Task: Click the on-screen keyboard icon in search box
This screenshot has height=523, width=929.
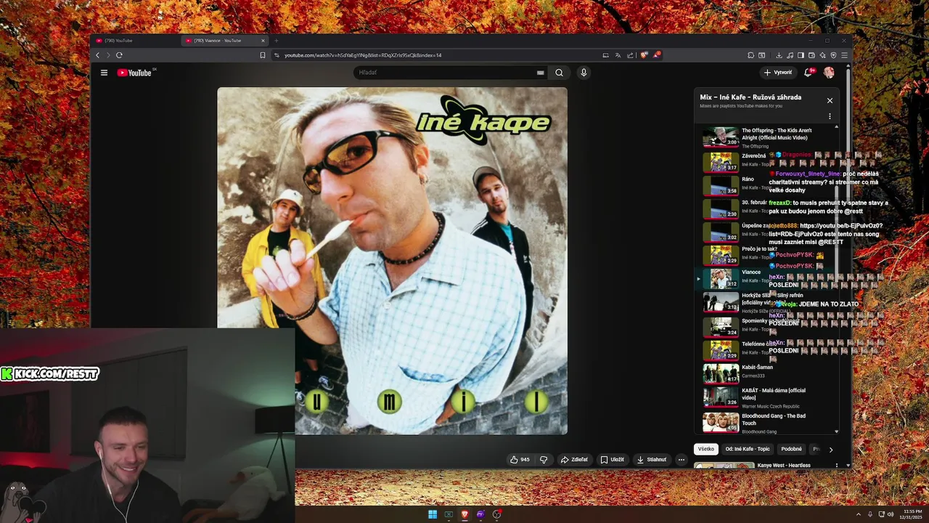Action: [x=540, y=73]
